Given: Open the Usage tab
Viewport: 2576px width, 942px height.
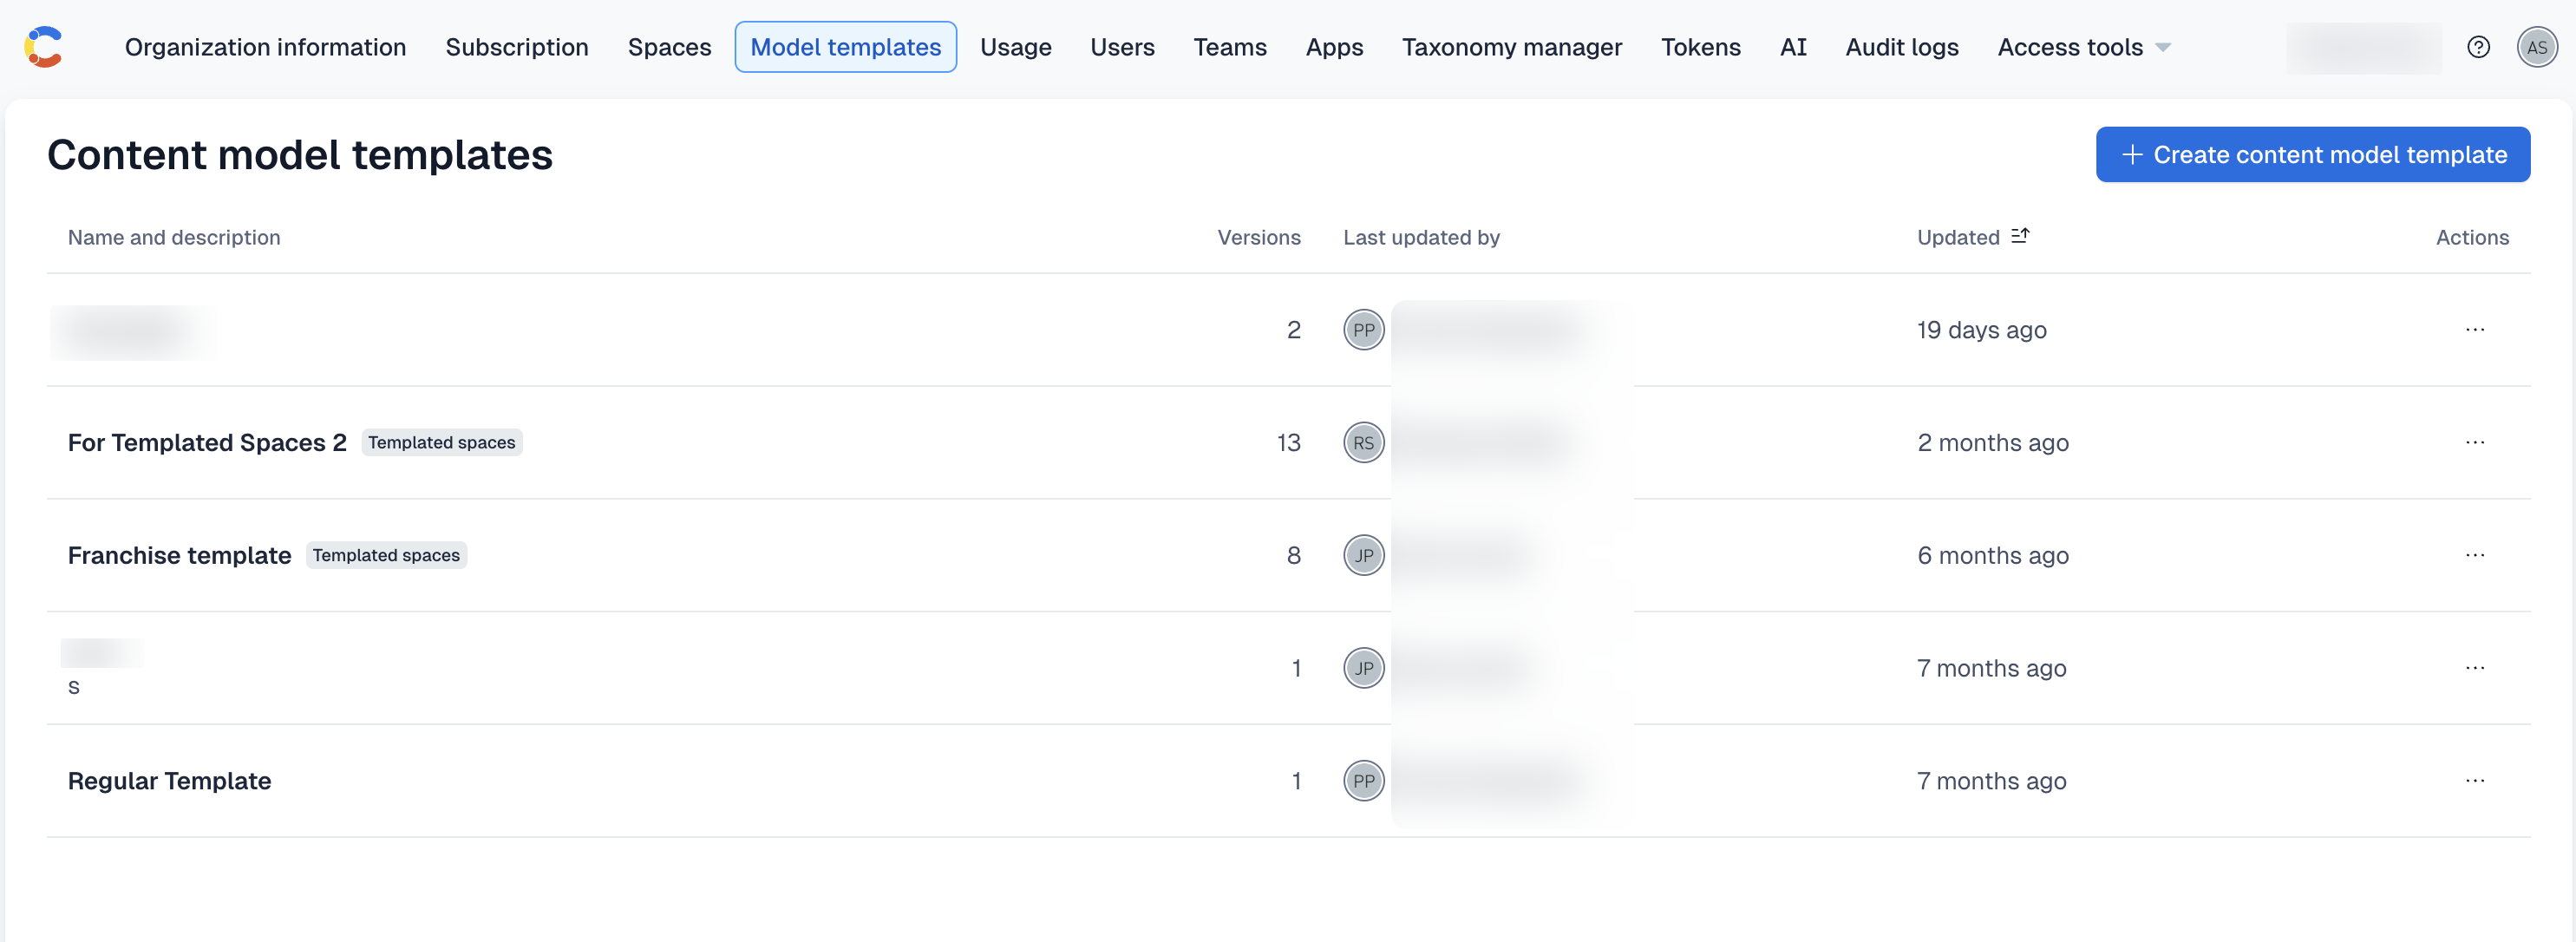Looking at the screenshot, I should [1015, 47].
